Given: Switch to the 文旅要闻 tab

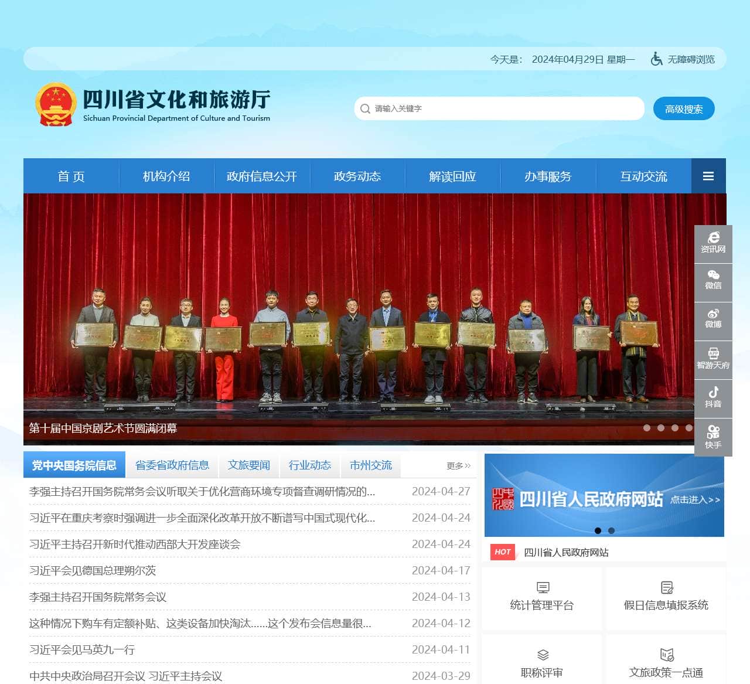Looking at the screenshot, I should 249,465.
